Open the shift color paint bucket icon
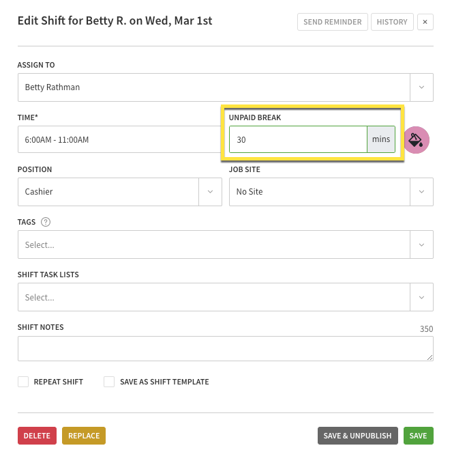The image size is (452, 463). tap(416, 140)
